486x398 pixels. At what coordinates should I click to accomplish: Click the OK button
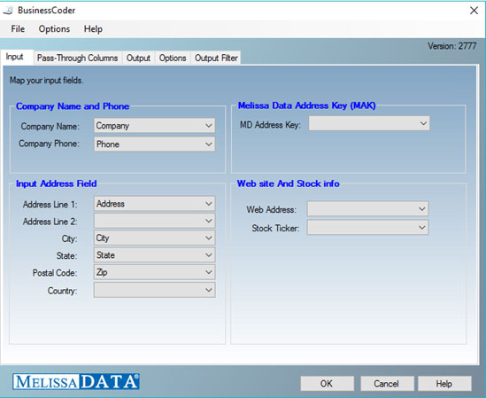(x=327, y=384)
